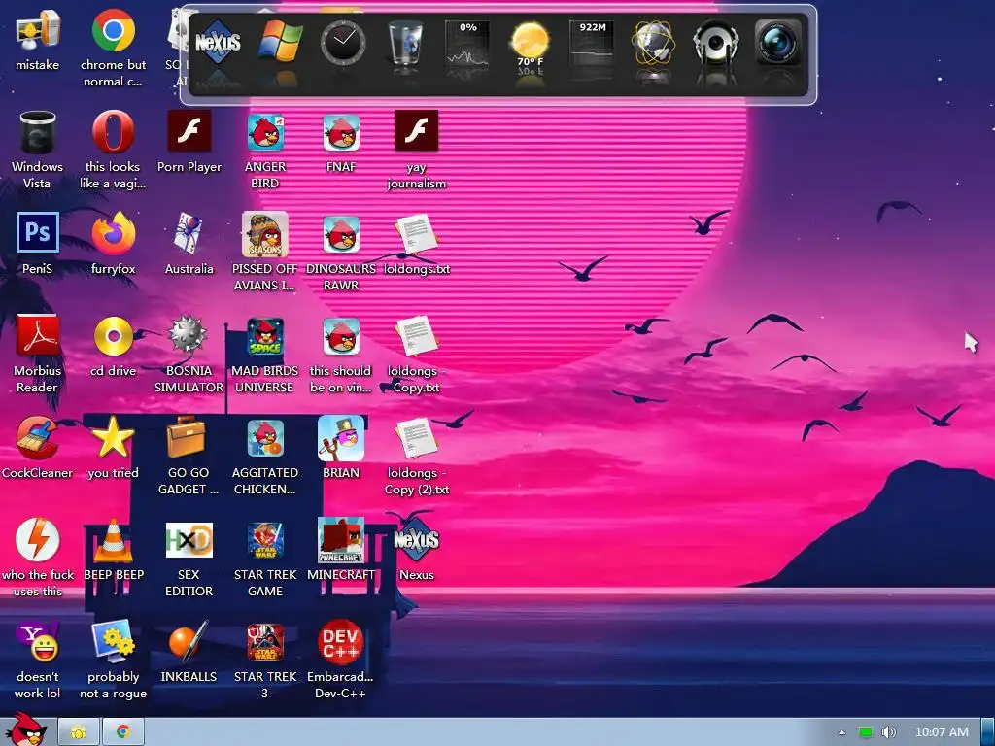Open 'probably not a rogue' gears icon
The width and height of the screenshot is (995, 746).
(113, 642)
